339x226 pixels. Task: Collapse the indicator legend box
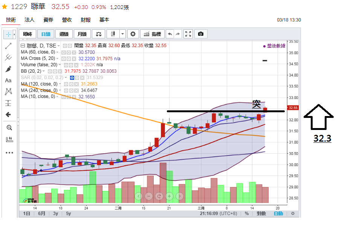[x=23, y=46]
